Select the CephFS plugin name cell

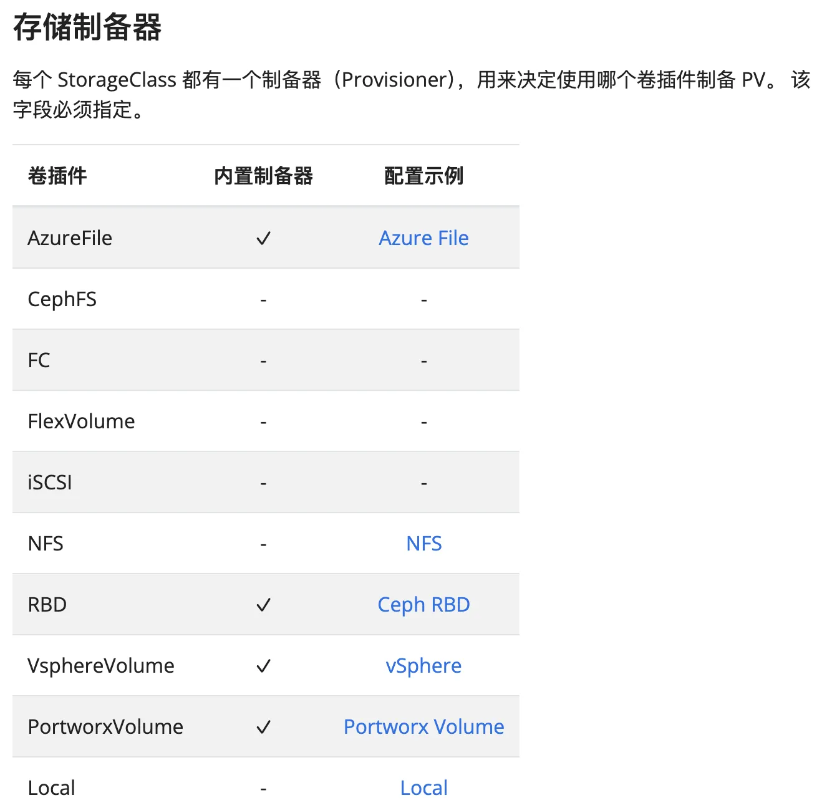coord(62,299)
